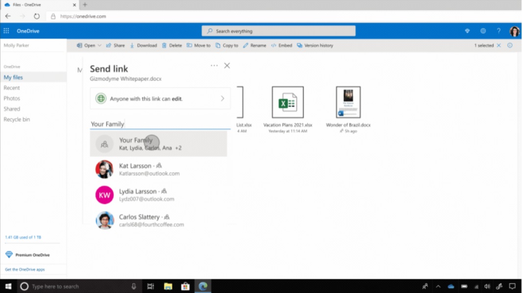Click Embed in the command bar

281,45
